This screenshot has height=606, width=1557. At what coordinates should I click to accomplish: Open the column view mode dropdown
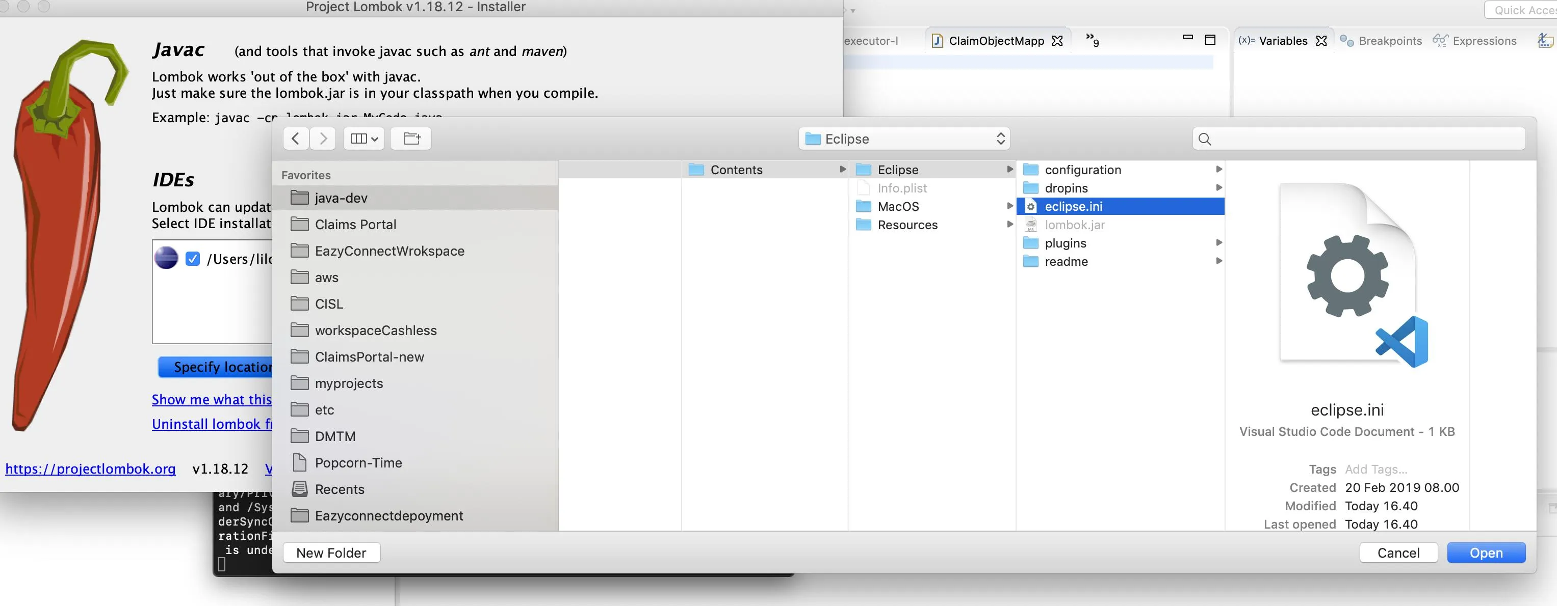pyautogui.click(x=364, y=139)
